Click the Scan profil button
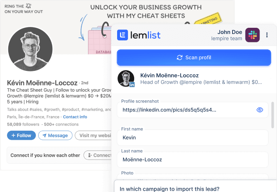Image resolution: width=277 pixels, height=192 pixels. pyautogui.click(x=194, y=58)
